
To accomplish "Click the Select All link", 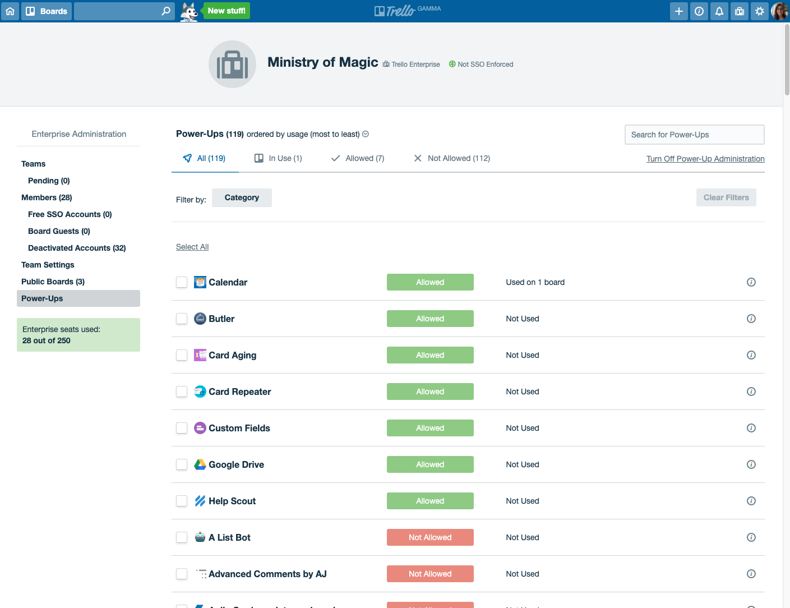I will 192,247.
